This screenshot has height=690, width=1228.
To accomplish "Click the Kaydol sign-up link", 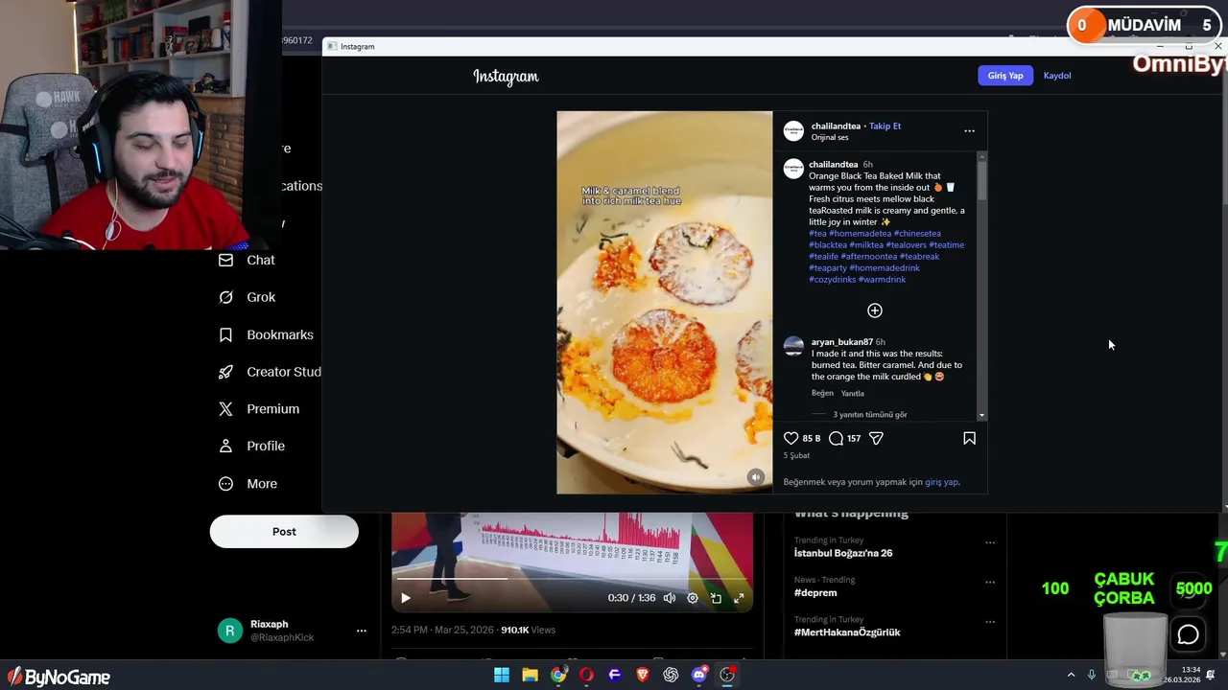I will pos(1057,76).
